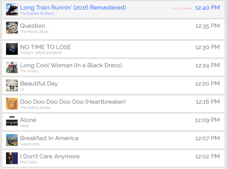Open the Breakfast In America title

(x=49, y=138)
